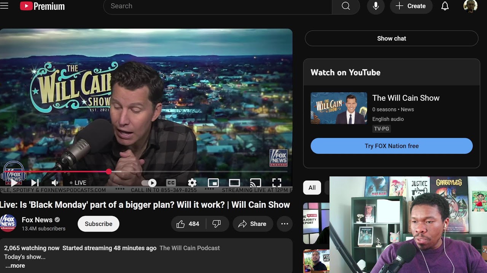The height and width of the screenshot is (273, 487).
Task: Mute the video volume
Action: coord(55,183)
